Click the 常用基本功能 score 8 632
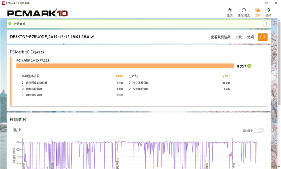281x169 pixels. 119,76
